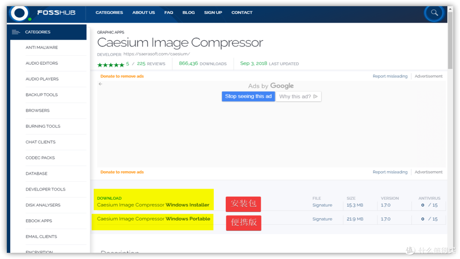
Task: Select EMAIL CLIENTS category
Action: [41, 237]
